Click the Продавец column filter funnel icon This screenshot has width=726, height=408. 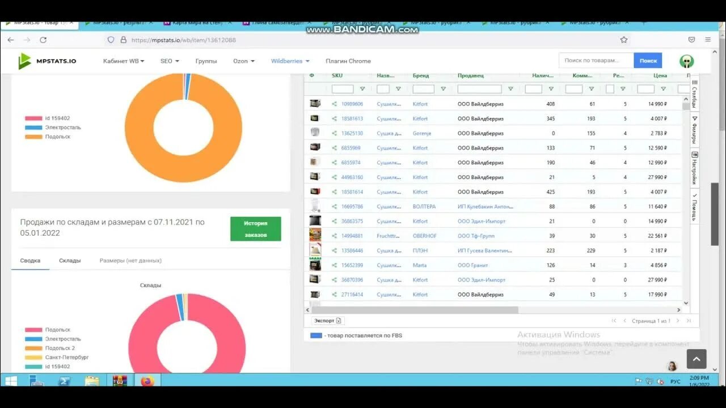[510, 89]
